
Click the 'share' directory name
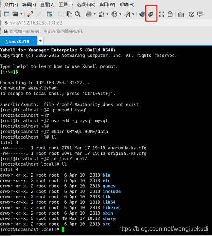109,219
